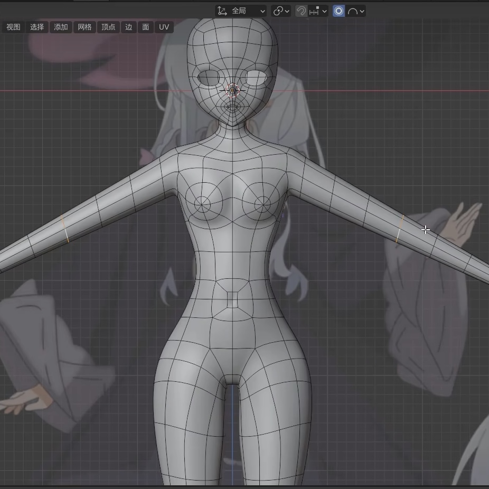This screenshot has width=489, height=489.
Task: Open the 添加 (Add) menu
Action: [61, 27]
